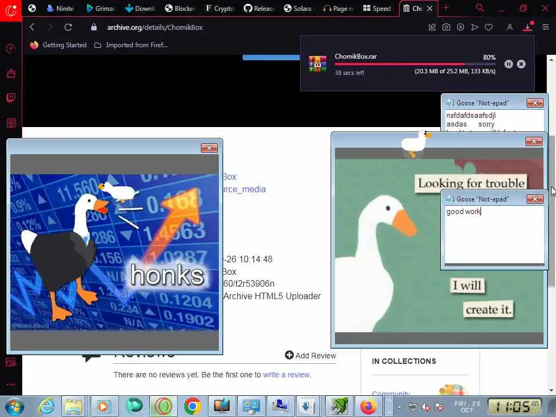This screenshot has width=556, height=417.
Task: Open the pinboard edit icon in address bar
Action: tap(432, 27)
